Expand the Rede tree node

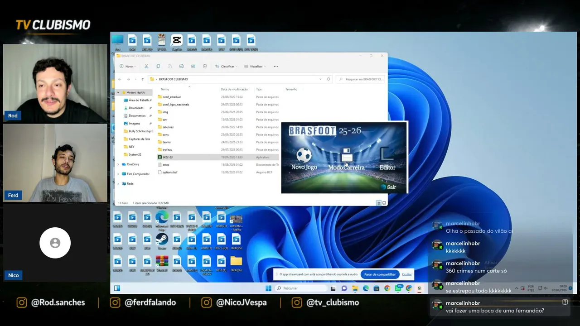[x=118, y=183]
